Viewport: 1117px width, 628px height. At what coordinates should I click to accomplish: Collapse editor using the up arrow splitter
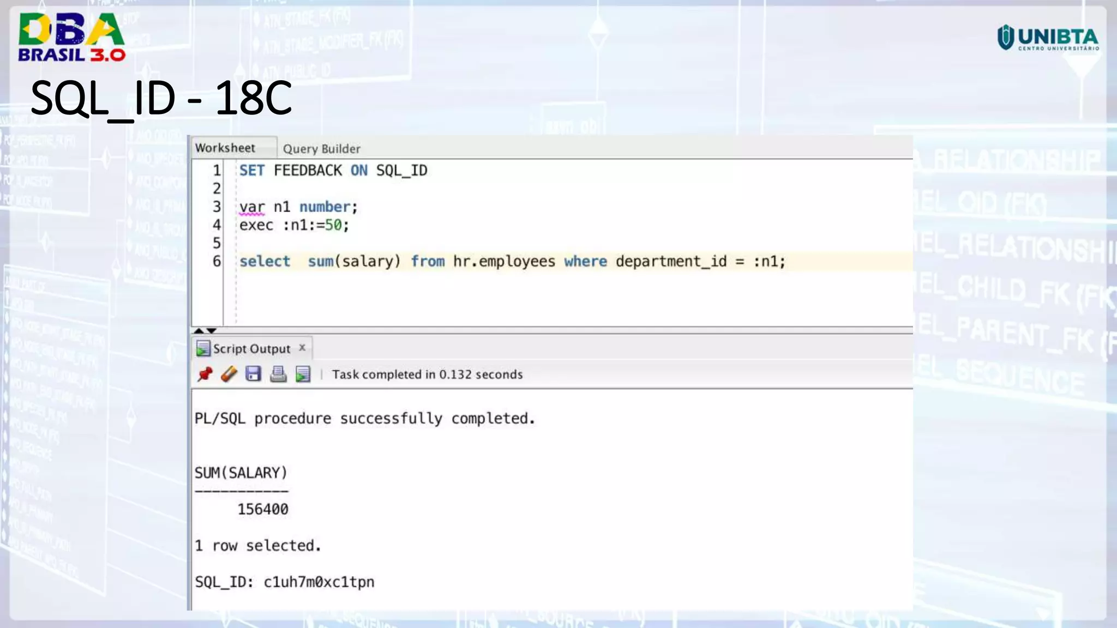[x=199, y=331]
